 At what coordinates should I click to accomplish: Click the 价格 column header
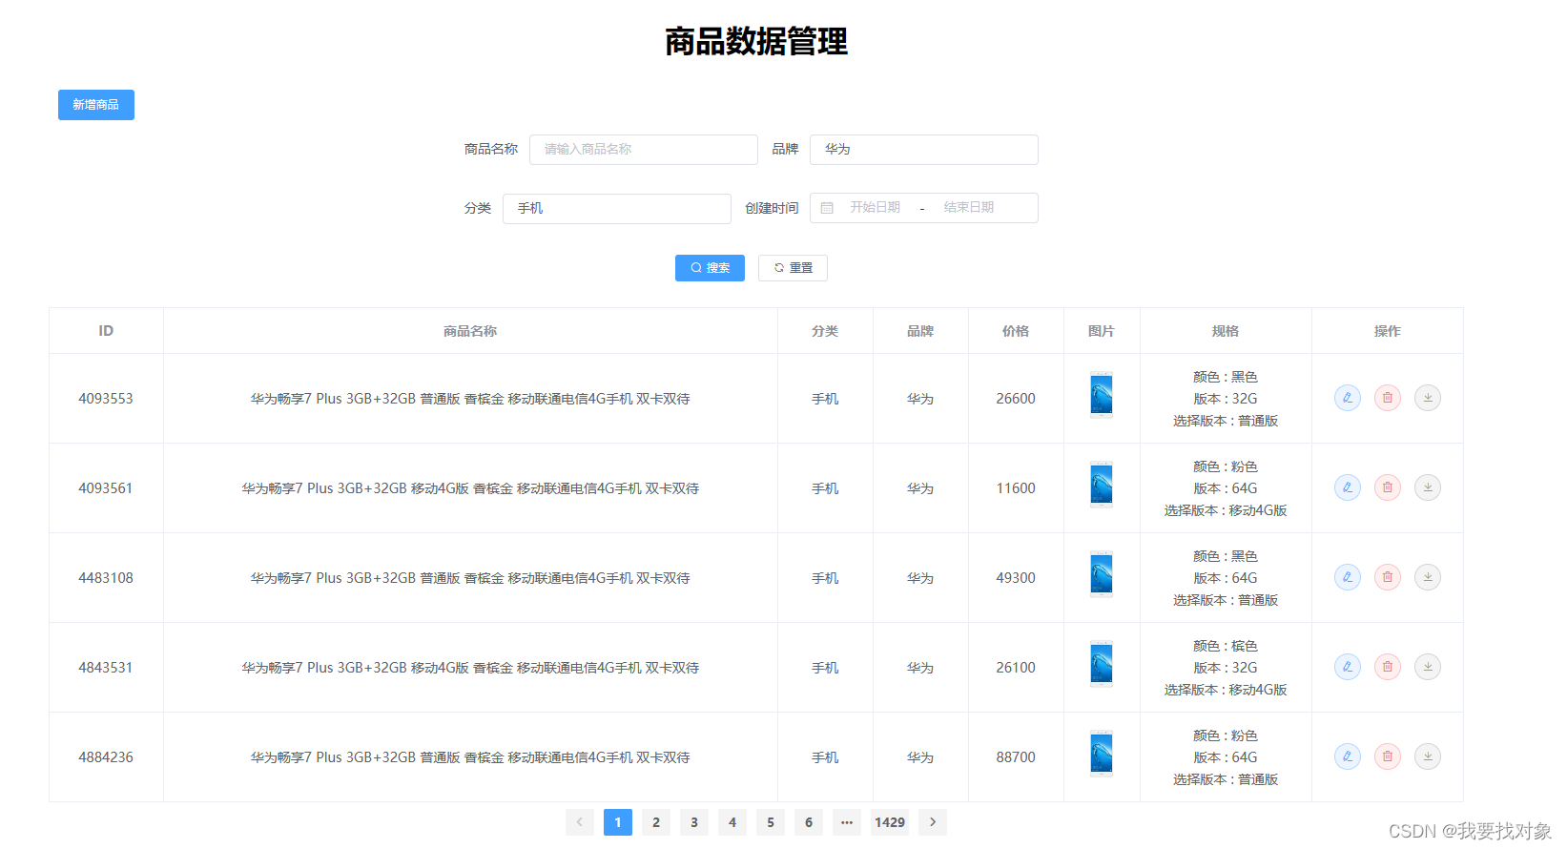pyautogui.click(x=1016, y=331)
